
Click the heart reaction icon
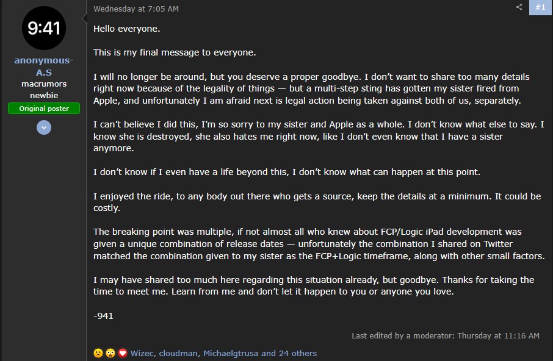(123, 353)
